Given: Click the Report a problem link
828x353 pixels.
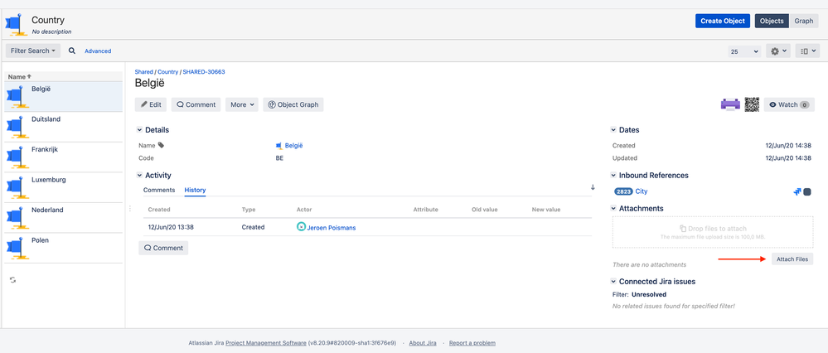Looking at the screenshot, I should pos(472,343).
